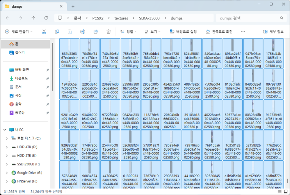Image resolution: width=290 pixels, height=195 pixels.
Task: Click the Copy icon in toolbar
Action: [x=57, y=32]
